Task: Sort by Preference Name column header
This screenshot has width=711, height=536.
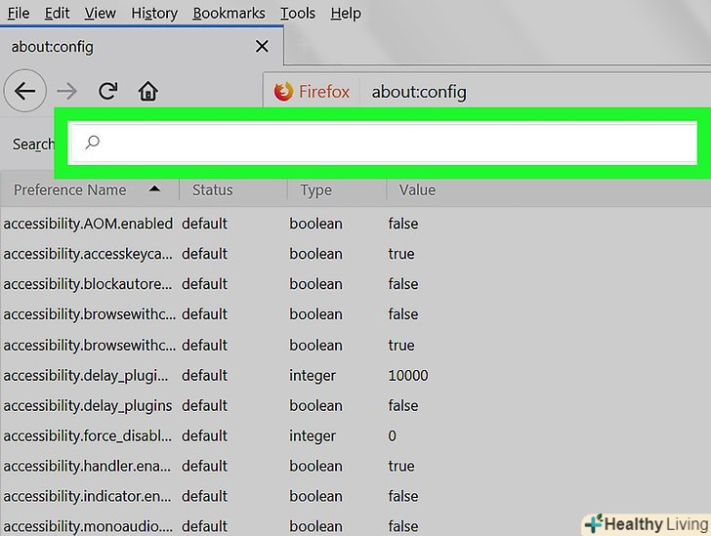Action: pyautogui.click(x=70, y=190)
